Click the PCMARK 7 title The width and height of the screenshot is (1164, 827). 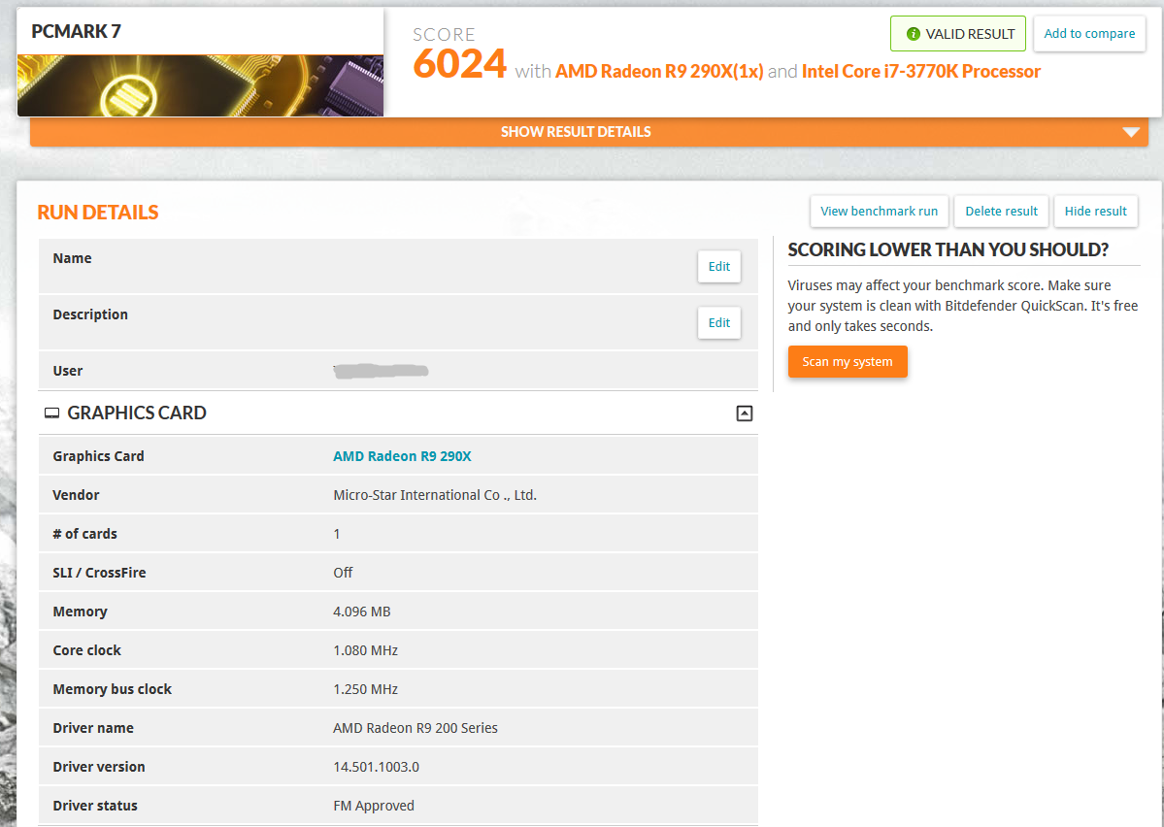[76, 31]
